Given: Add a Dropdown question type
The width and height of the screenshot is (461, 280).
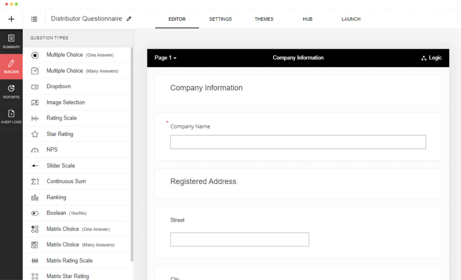Looking at the screenshot, I should (x=59, y=87).
